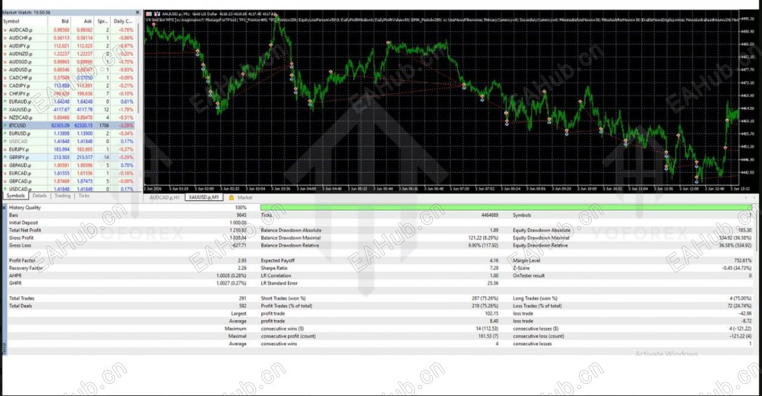This screenshot has width=762, height=396.
Task: Click the Expected Payoff label
Action: pyautogui.click(x=278, y=261)
